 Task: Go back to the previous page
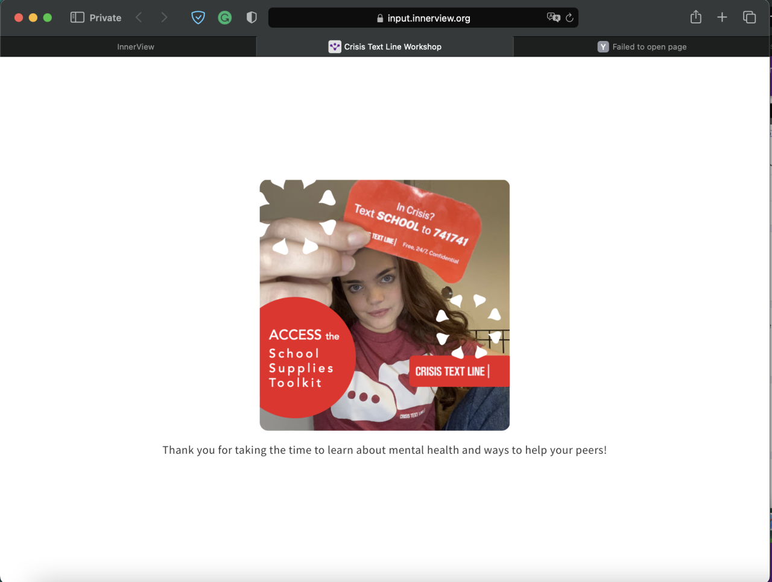[x=139, y=17]
